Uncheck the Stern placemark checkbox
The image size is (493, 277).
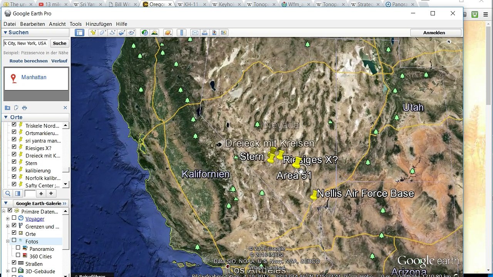point(14,162)
